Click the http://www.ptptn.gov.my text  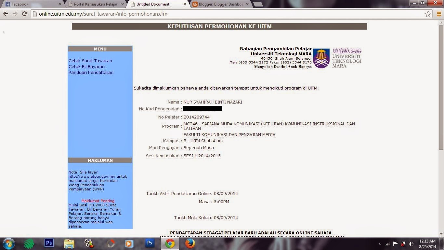tap(92, 176)
